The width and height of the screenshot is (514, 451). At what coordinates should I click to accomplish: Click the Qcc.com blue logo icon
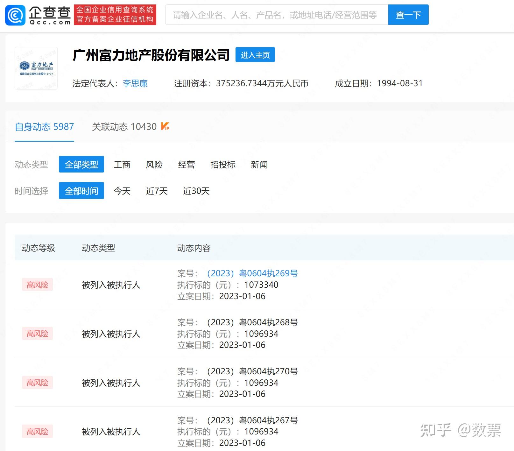coord(15,15)
